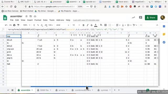Increase decimal places icon
This screenshot has width=168, height=94.
46,25
